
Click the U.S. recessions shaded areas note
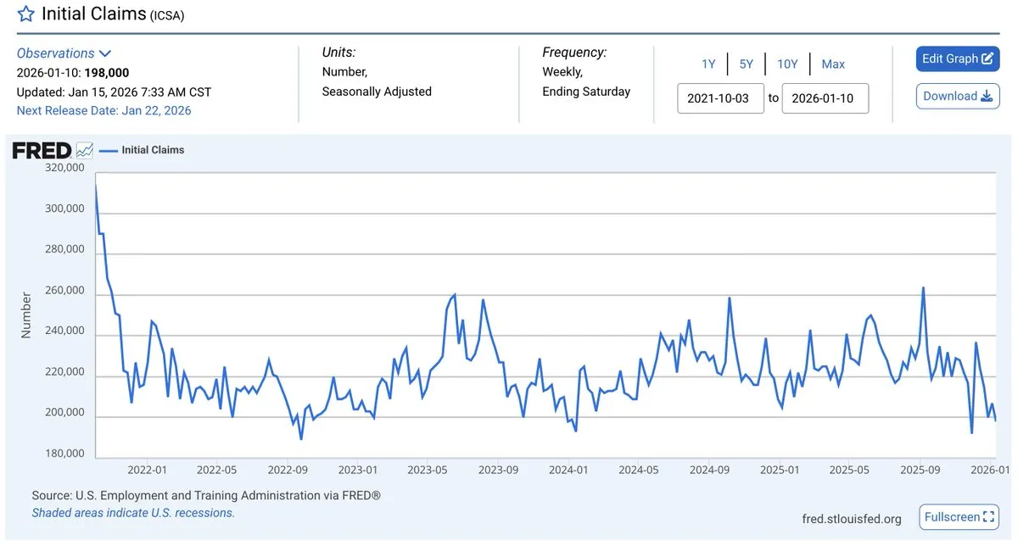click(x=133, y=513)
